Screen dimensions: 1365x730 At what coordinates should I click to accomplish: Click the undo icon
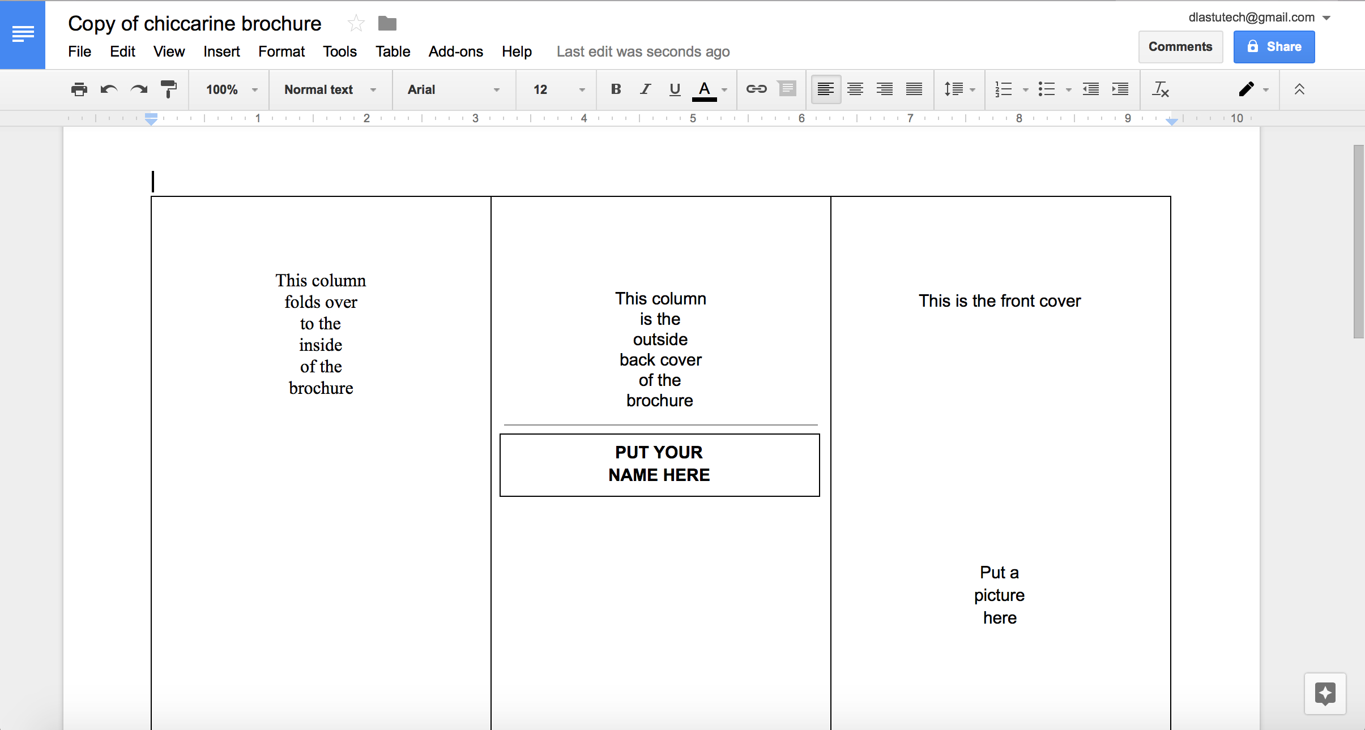click(x=108, y=89)
